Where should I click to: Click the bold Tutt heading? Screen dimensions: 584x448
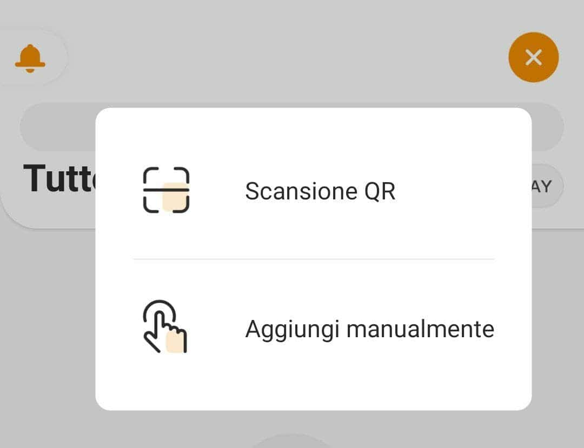tap(59, 178)
